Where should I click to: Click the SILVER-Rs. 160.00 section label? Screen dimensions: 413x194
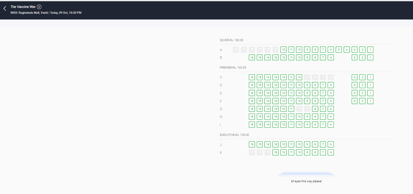click(231, 40)
